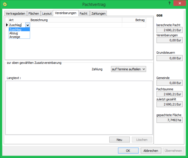Expand the Zahlung 'auf Termine aufteilen' dropdown
The height and width of the screenshot is (158, 188).
[128, 69]
